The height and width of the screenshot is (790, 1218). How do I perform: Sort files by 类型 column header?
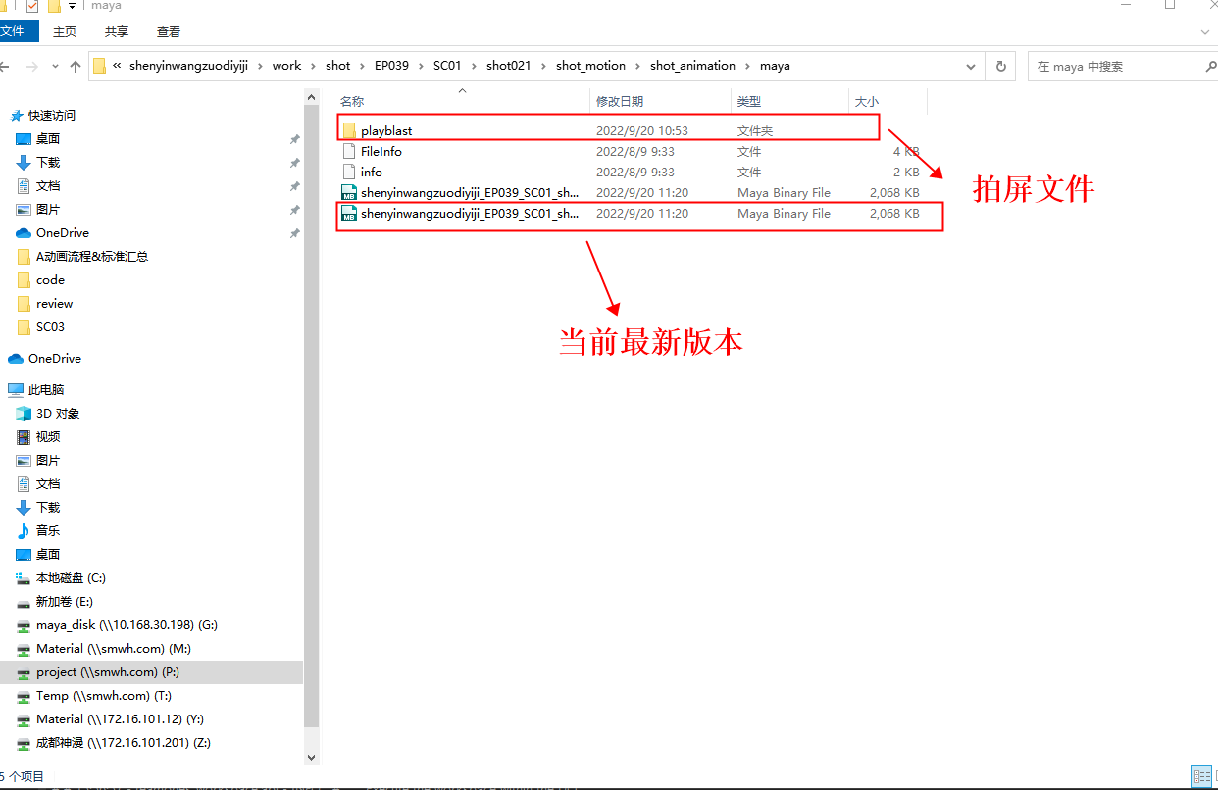[749, 101]
